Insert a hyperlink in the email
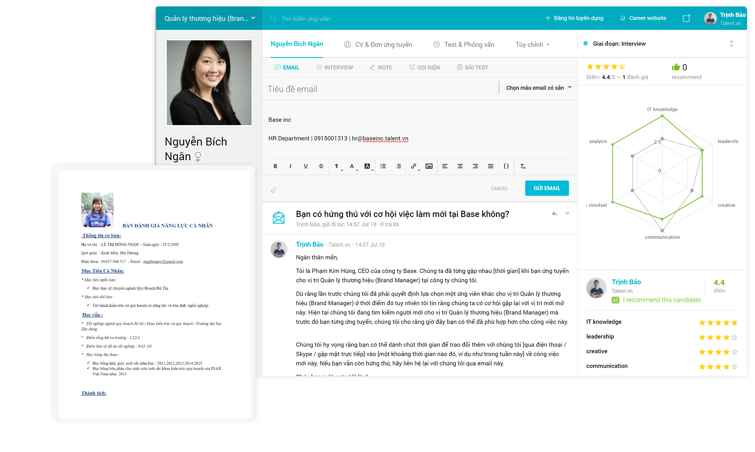This screenshot has width=755, height=452. 414,166
